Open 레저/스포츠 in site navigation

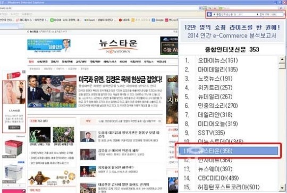(110, 62)
